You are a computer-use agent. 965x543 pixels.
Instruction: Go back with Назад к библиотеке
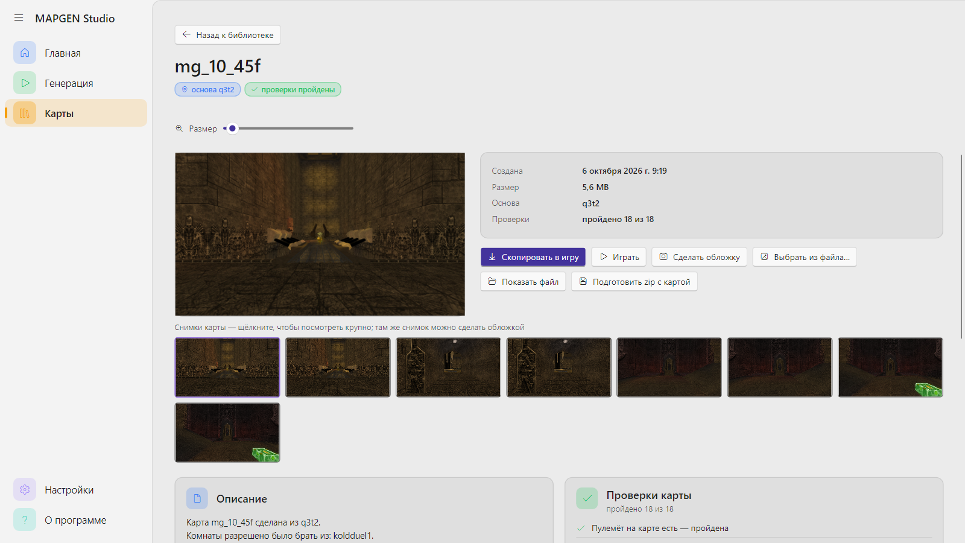point(228,35)
